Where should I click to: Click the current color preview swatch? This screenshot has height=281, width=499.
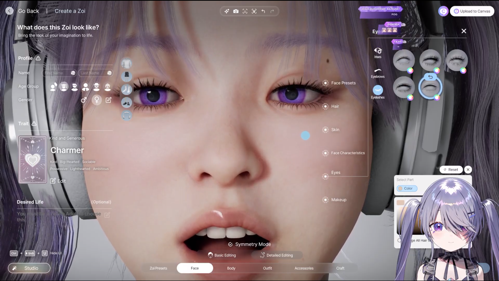[400, 203]
